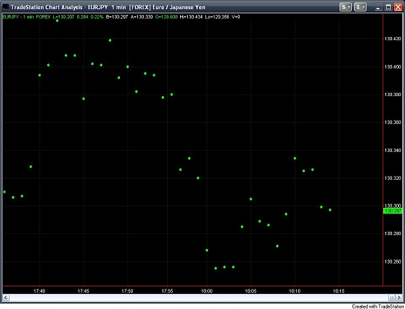
Task: Click the TradeStation chart window icon
Action: [x=5, y=7]
